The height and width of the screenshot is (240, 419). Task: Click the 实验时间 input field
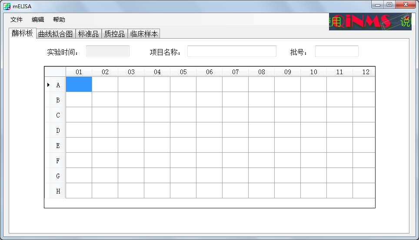[x=108, y=51]
